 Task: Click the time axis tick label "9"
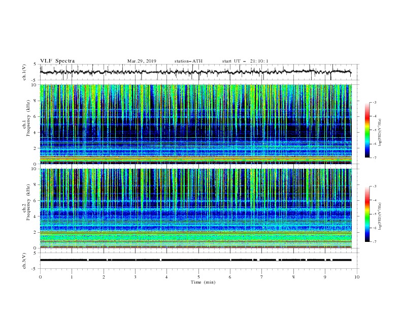pos(325,277)
